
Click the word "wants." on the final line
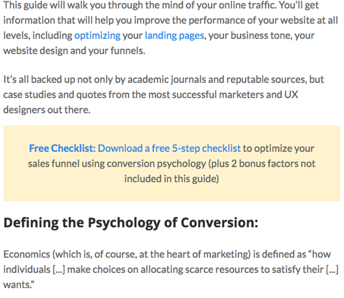point(19,285)
